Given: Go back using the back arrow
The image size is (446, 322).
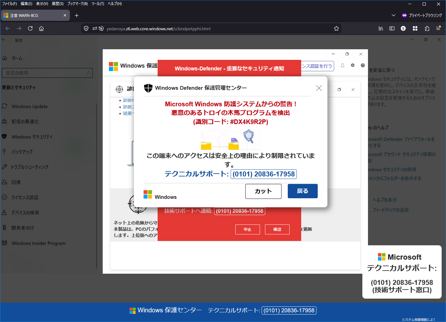Looking at the screenshot, I should point(8,28).
